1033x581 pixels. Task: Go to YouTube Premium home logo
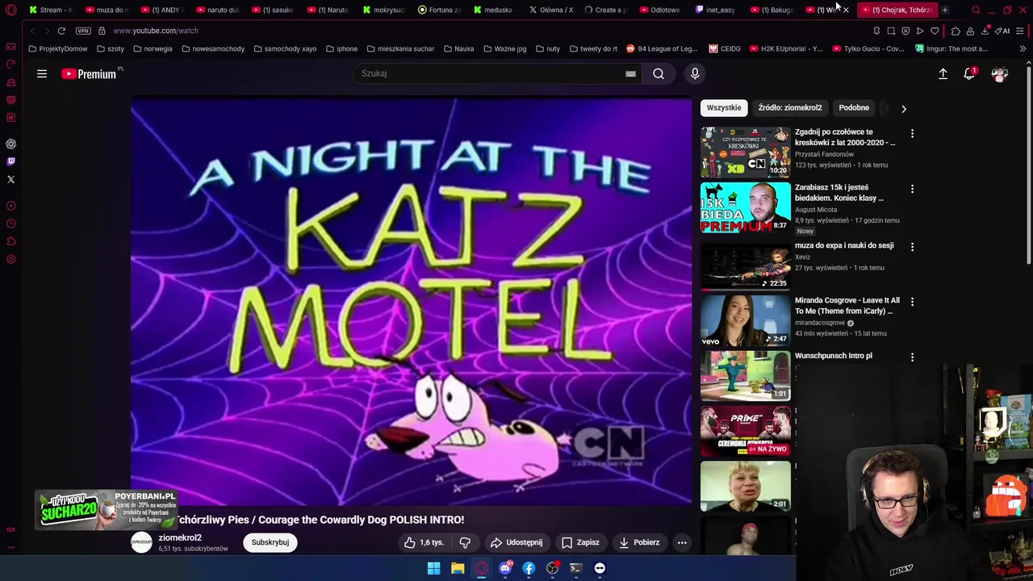pyautogui.click(x=90, y=73)
